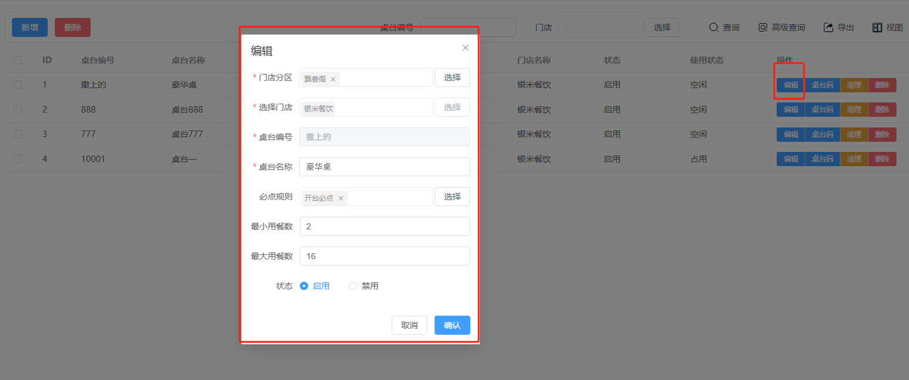Close the 编辑 dialog with X icon

pyautogui.click(x=466, y=48)
